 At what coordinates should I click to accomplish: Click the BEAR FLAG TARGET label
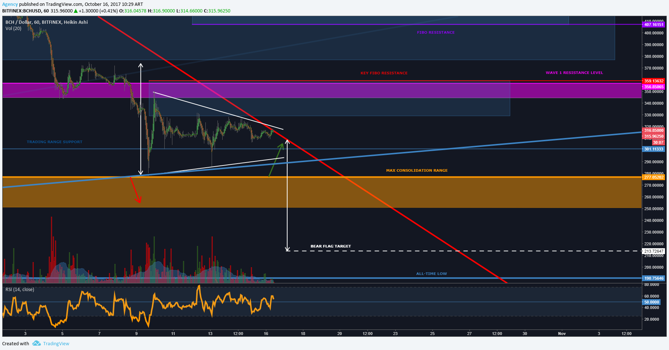click(x=330, y=246)
